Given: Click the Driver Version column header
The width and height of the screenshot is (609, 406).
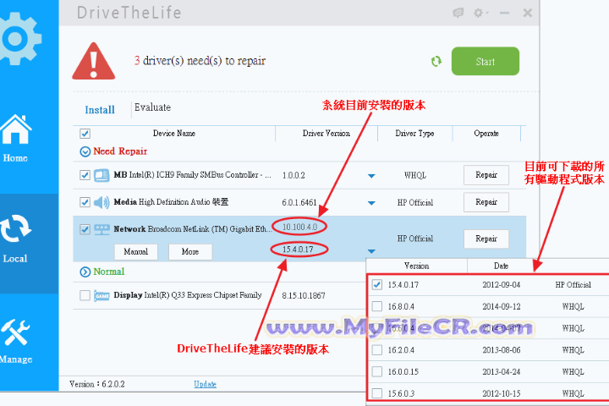Looking at the screenshot, I should (326, 134).
